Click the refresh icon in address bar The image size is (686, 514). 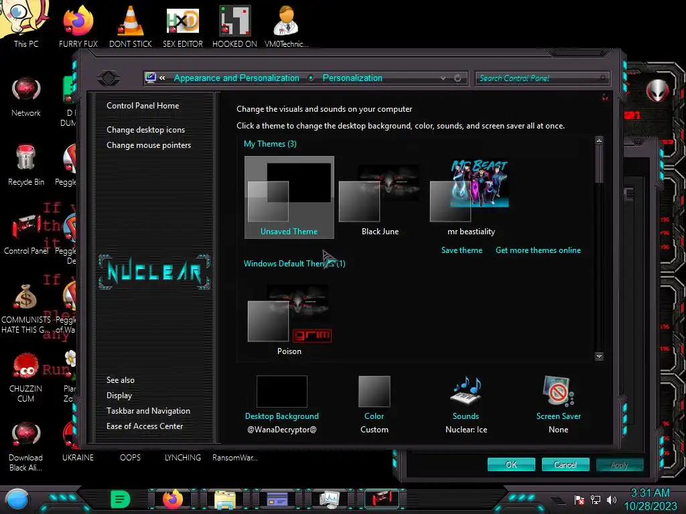point(458,78)
